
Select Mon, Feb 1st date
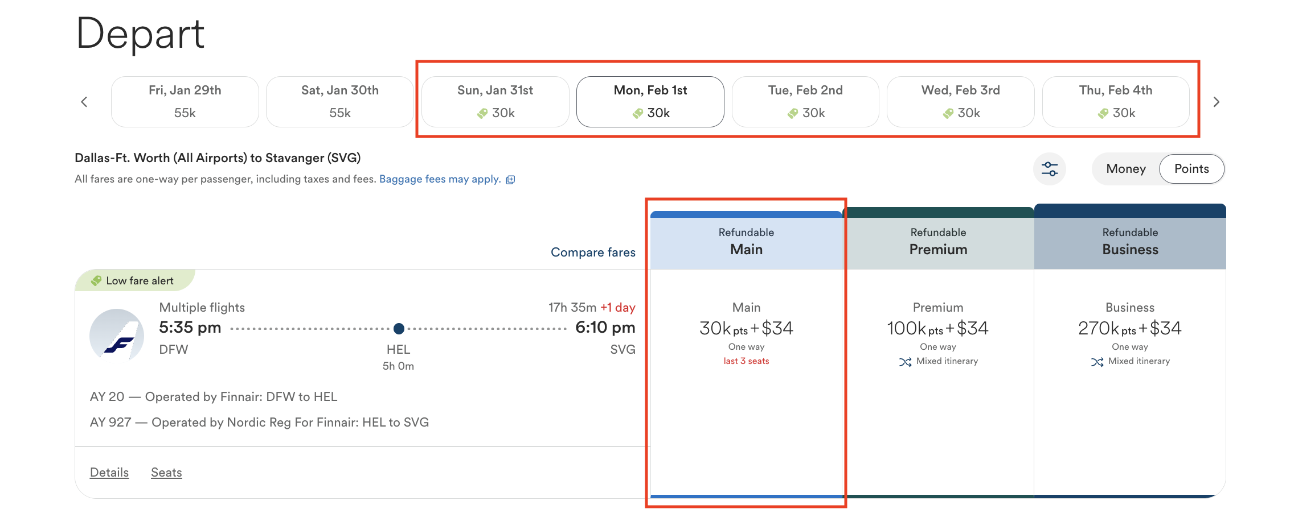(650, 102)
